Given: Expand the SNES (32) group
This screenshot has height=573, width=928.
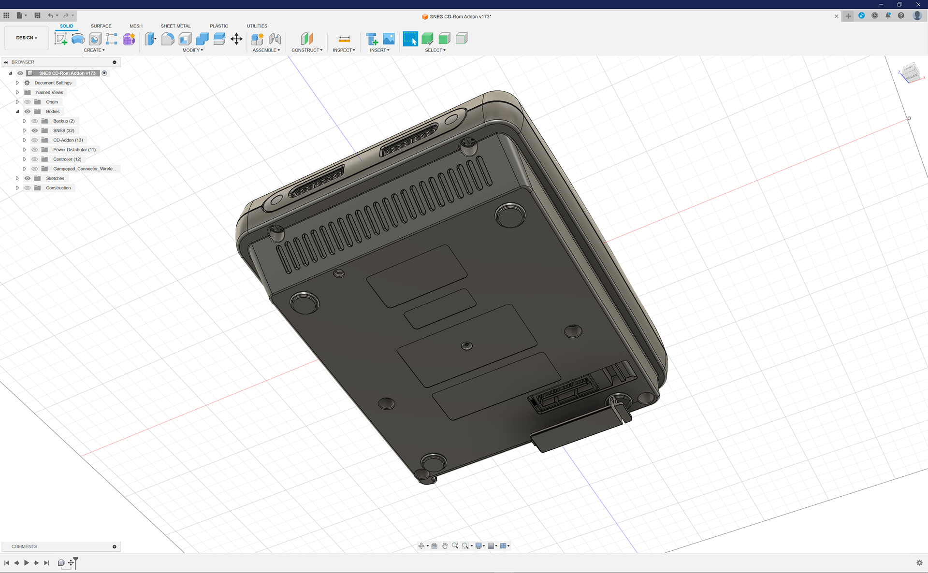Looking at the screenshot, I should point(25,130).
